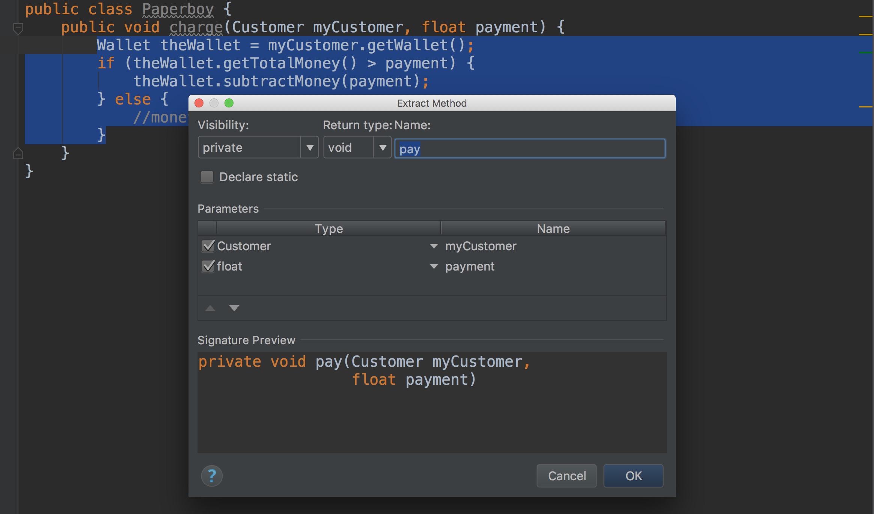Viewport: 874px width, 514px height.
Task: Click the help question mark icon
Action: [x=212, y=476]
